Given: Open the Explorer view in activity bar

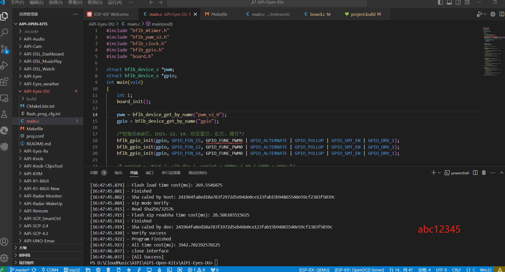Looking at the screenshot, I should coord(4,16).
